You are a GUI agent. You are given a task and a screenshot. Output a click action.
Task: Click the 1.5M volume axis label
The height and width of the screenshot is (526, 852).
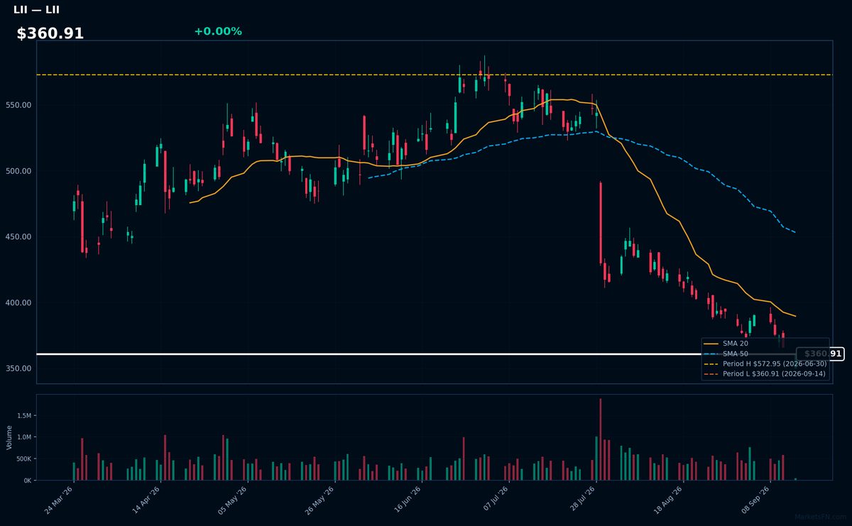[25, 415]
